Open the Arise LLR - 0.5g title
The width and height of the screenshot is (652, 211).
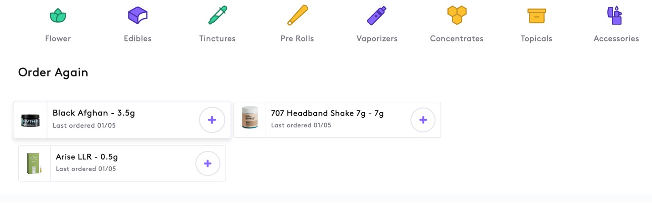tap(87, 157)
